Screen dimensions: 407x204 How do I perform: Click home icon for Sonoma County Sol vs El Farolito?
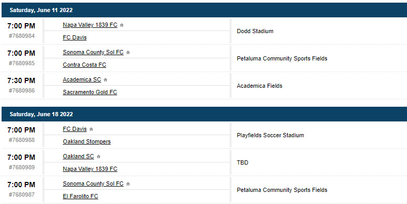click(128, 184)
